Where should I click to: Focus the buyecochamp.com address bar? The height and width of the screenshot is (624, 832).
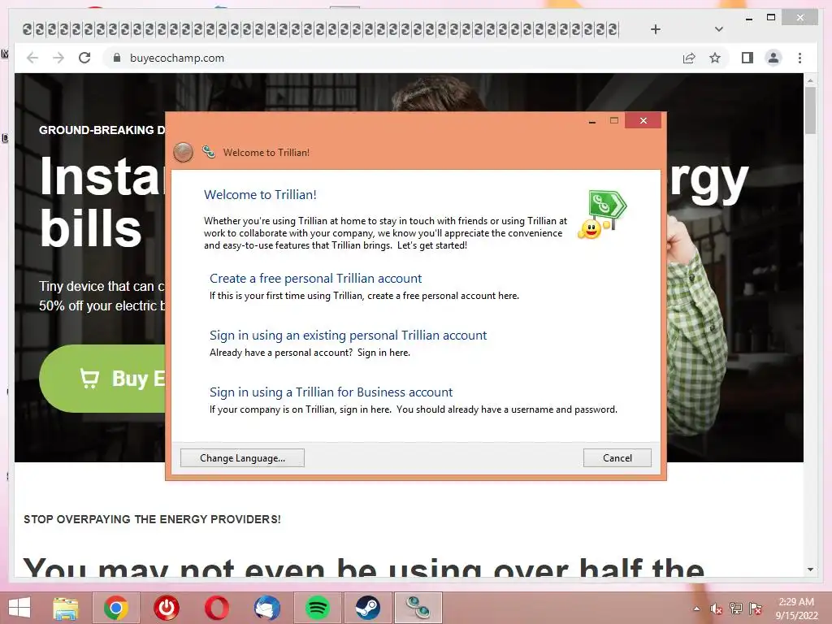coord(392,58)
